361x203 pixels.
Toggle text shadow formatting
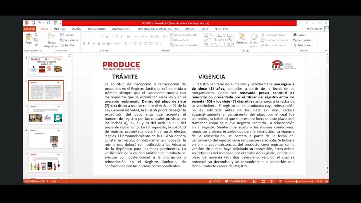click(x=99, y=44)
